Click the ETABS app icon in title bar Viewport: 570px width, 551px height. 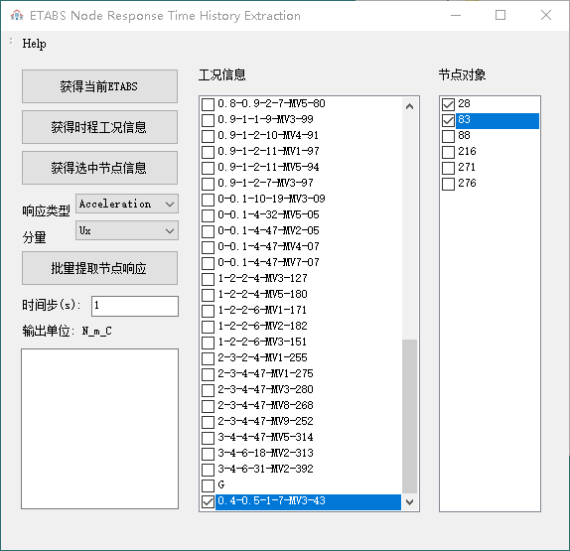pos(17,15)
